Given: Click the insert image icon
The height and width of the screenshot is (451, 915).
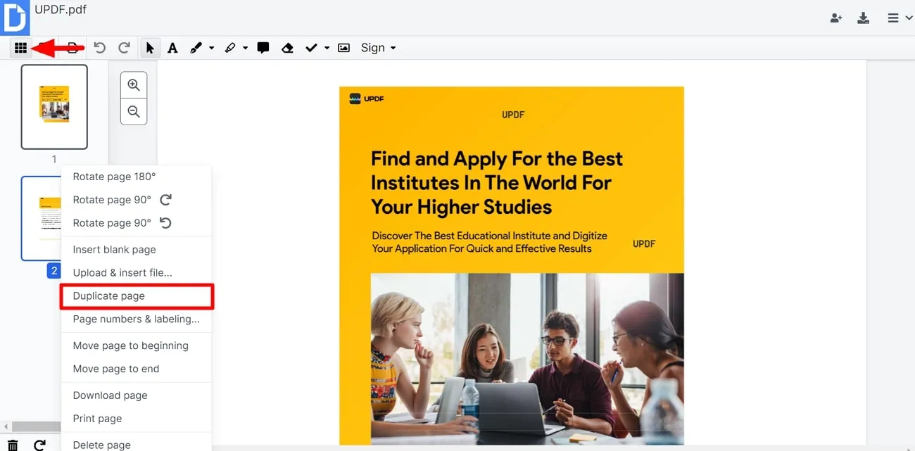Looking at the screenshot, I should pos(343,48).
